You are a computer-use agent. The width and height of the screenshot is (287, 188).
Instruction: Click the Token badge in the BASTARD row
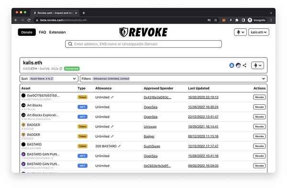pyautogui.click(x=82, y=146)
